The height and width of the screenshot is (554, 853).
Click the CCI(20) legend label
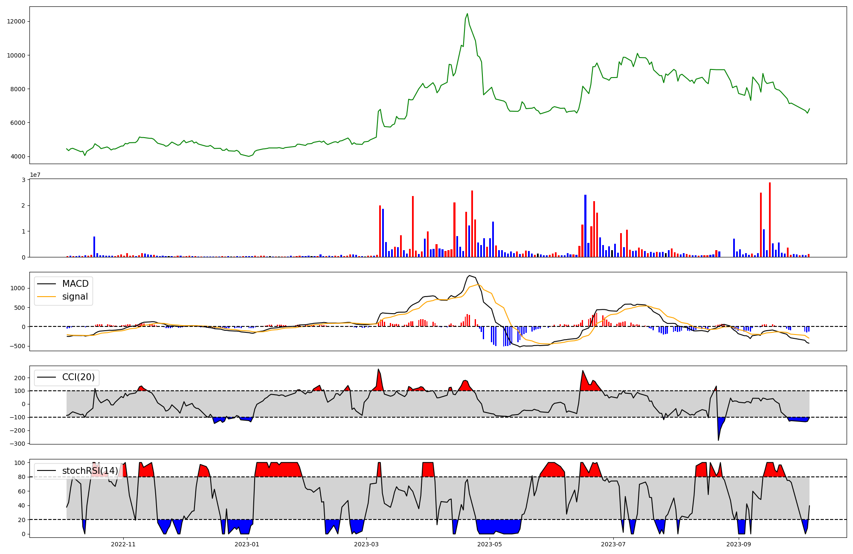[78, 377]
